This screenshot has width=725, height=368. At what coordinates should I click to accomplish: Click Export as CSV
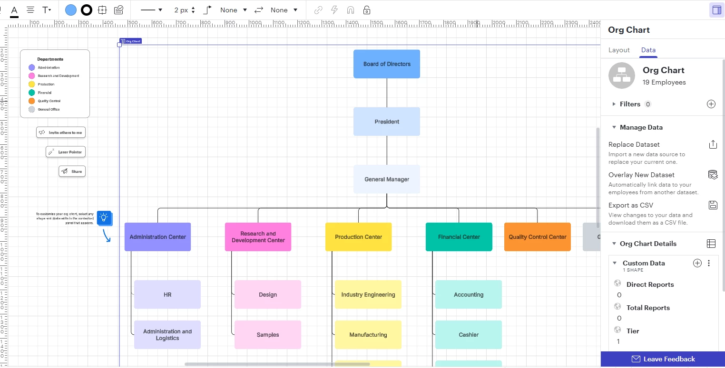point(631,205)
